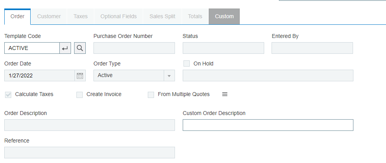The image size is (386, 163).
Task: Click the Template Code text field
Action: tap(32, 48)
